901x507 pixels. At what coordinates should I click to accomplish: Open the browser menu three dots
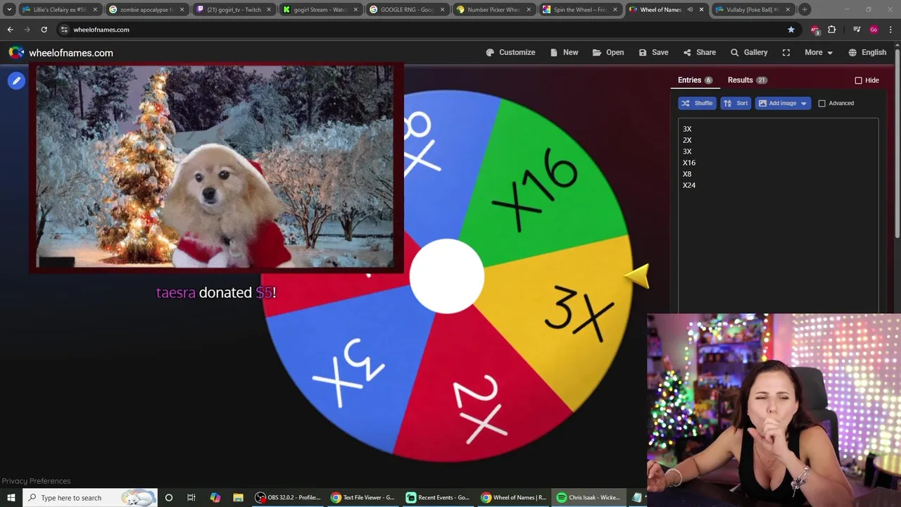891,30
